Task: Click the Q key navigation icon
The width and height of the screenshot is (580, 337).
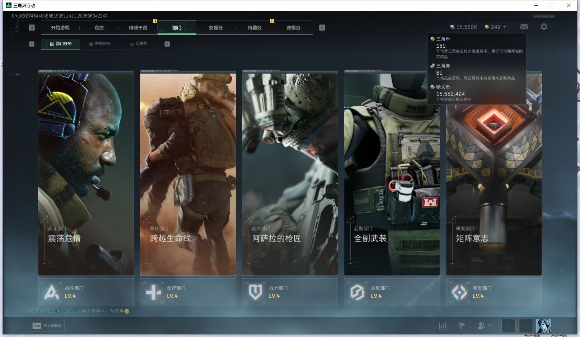Action: coord(32,28)
